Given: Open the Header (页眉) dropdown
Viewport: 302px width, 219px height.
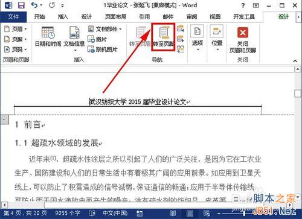Looking at the screenshot, I should [x=15, y=29].
